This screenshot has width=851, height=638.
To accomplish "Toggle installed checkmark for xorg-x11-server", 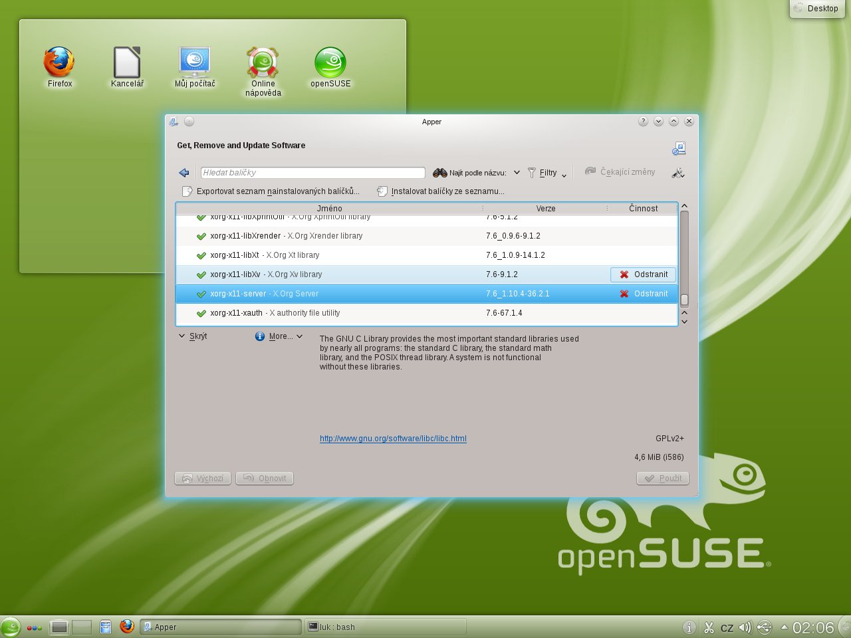I will click(x=201, y=294).
